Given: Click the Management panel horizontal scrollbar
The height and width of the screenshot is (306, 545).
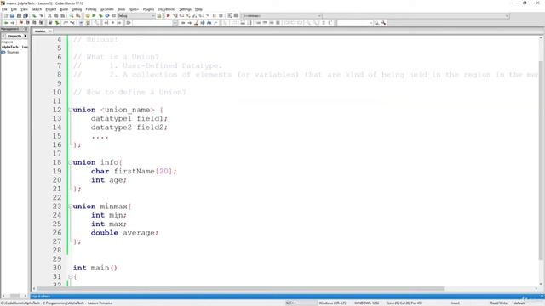Looking at the screenshot, I should tap(14, 296).
